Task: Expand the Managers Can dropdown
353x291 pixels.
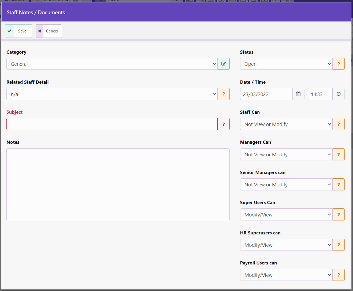Action: (286, 154)
